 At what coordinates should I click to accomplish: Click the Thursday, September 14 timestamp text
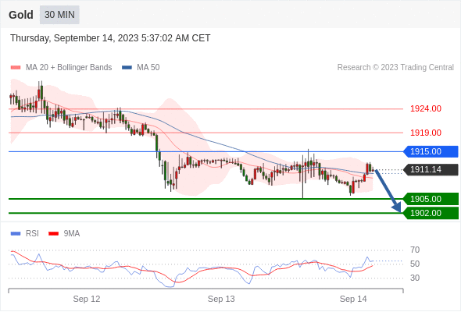[110, 38]
